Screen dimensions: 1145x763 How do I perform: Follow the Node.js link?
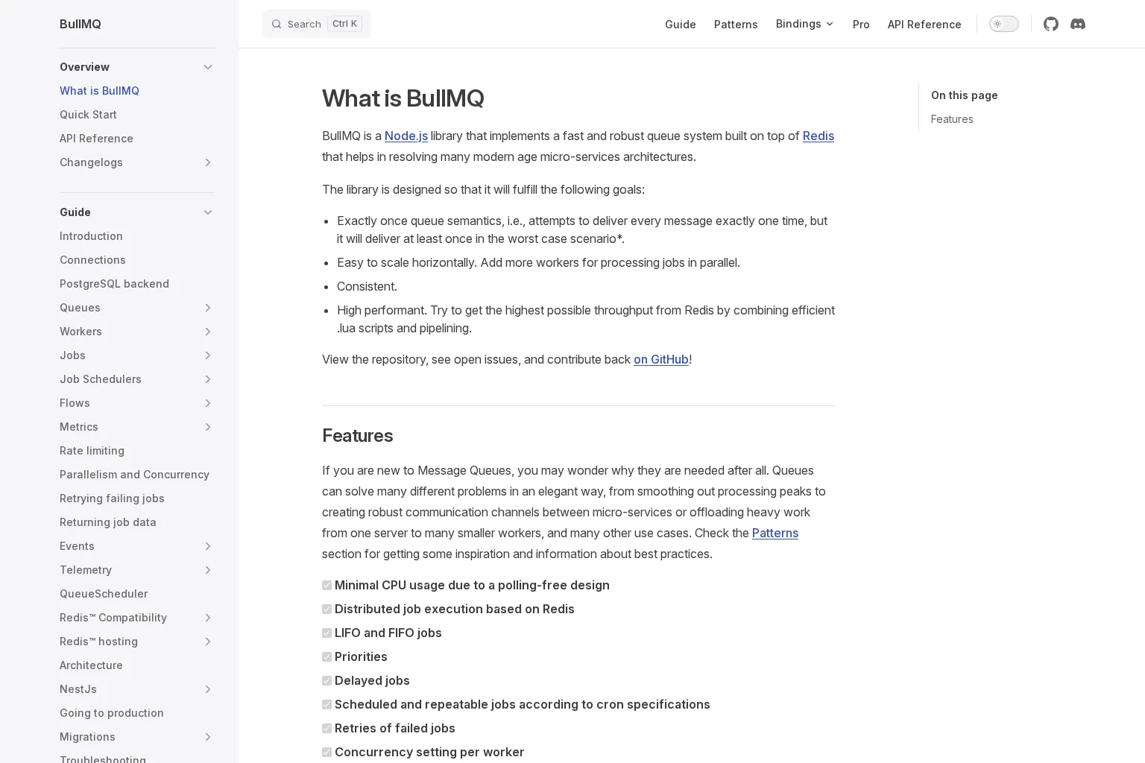click(x=406, y=136)
